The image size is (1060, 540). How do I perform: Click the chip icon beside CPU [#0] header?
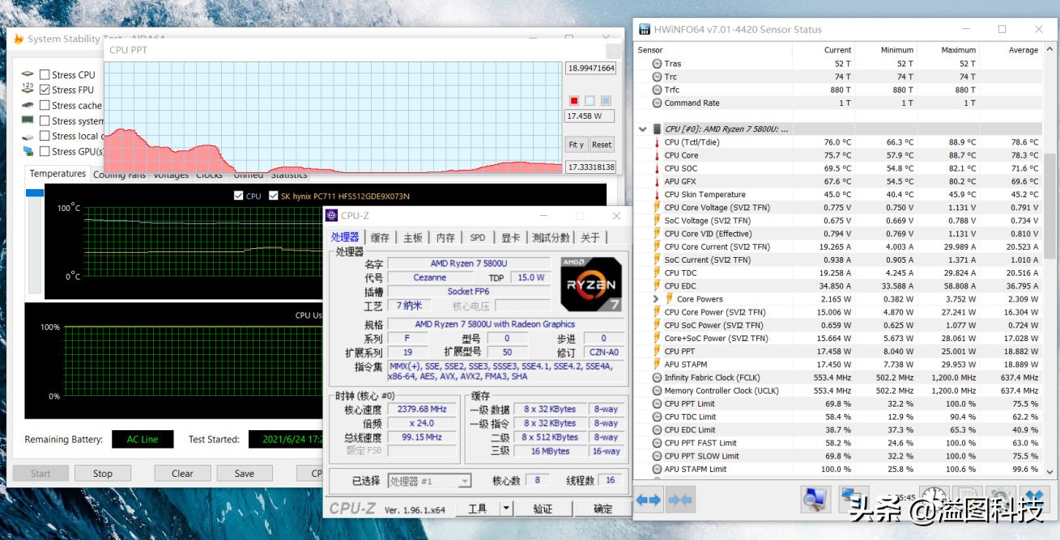point(657,129)
